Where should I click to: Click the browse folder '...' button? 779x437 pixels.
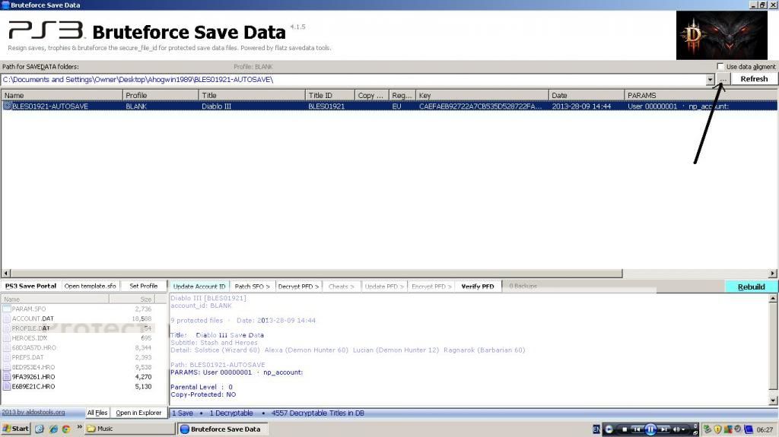(723, 80)
